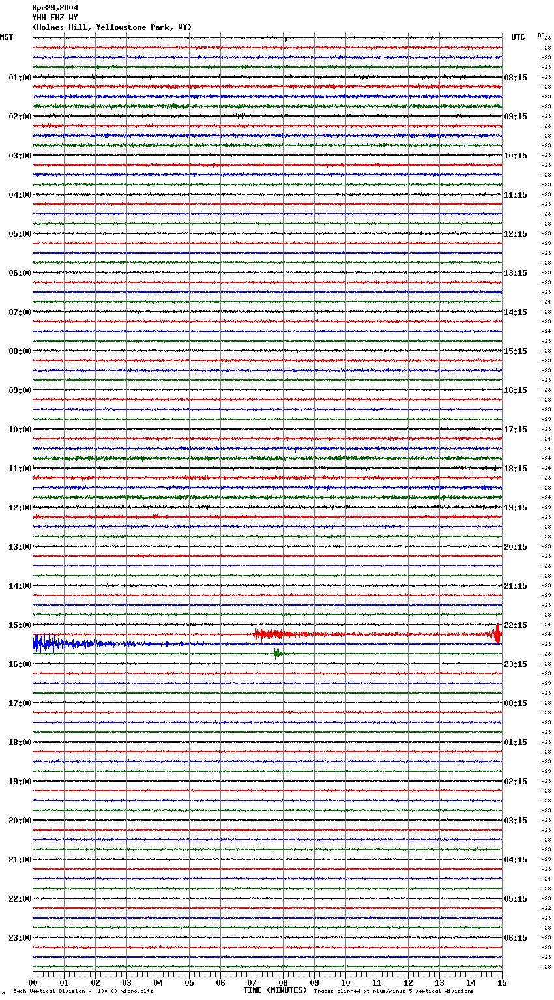The image size is (554, 1000).
Task: Click the 10:15 UTC time label
Action: [516, 156]
